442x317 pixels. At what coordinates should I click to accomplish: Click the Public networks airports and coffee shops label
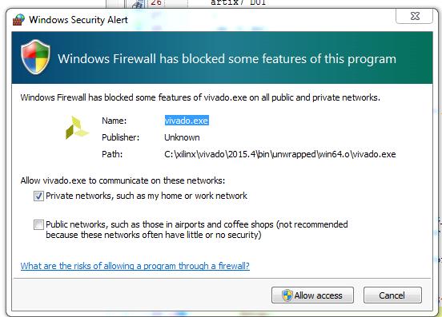pos(196,230)
